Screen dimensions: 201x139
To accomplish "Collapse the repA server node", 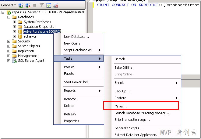I will tap(3, 12).
